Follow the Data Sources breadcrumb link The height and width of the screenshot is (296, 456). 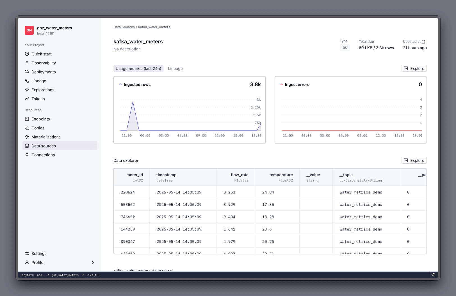[124, 27]
